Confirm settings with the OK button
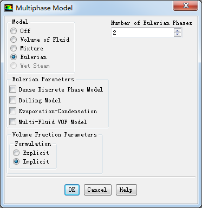 (x=72, y=190)
